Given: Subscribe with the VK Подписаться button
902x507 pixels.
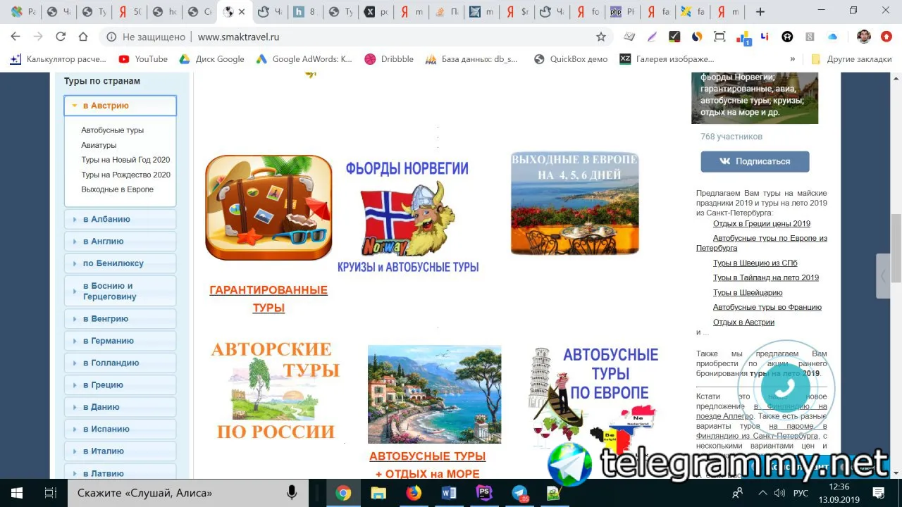Looking at the screenshot, I should pyautogui.click(x=755, y=161).
